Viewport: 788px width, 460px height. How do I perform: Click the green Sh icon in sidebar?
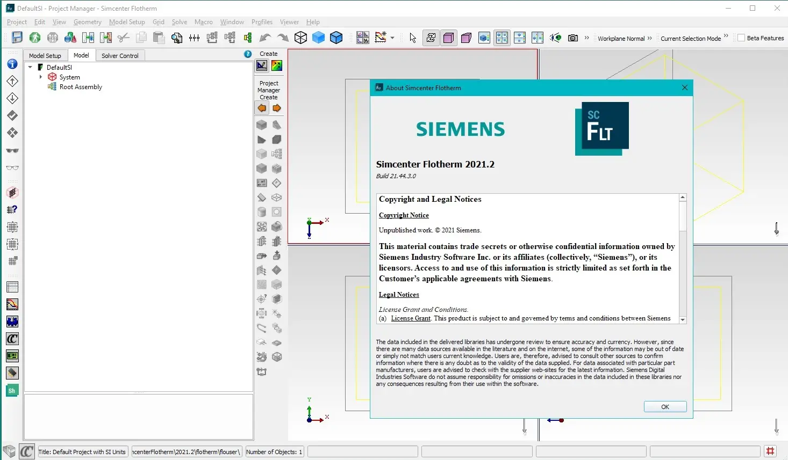point(12,390)
